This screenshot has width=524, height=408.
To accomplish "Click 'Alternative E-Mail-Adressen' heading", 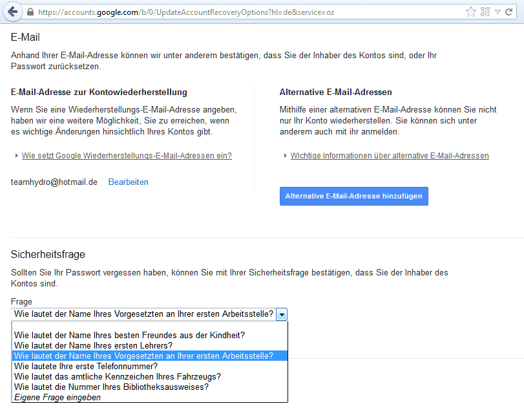I will tap(335, 92).
